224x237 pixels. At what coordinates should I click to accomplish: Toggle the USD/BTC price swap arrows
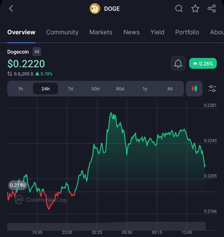10,74
